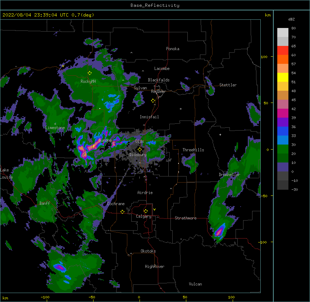Click the Stettler label
Screen dimensions: 310x302
click(x=228, y=85)
